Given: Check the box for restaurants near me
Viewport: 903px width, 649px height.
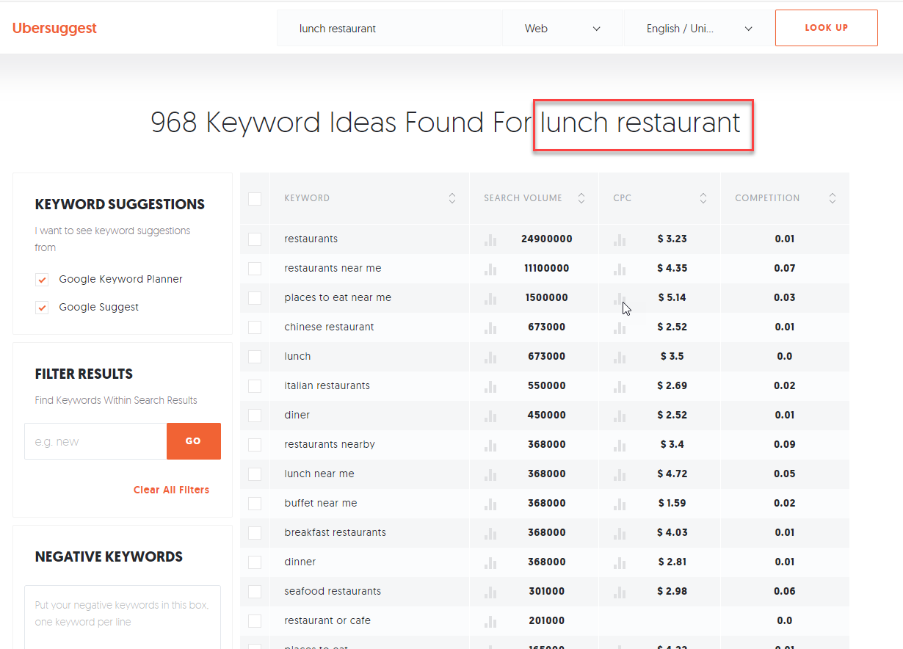Looking at the screenshot, I should (x=255, y=269).
